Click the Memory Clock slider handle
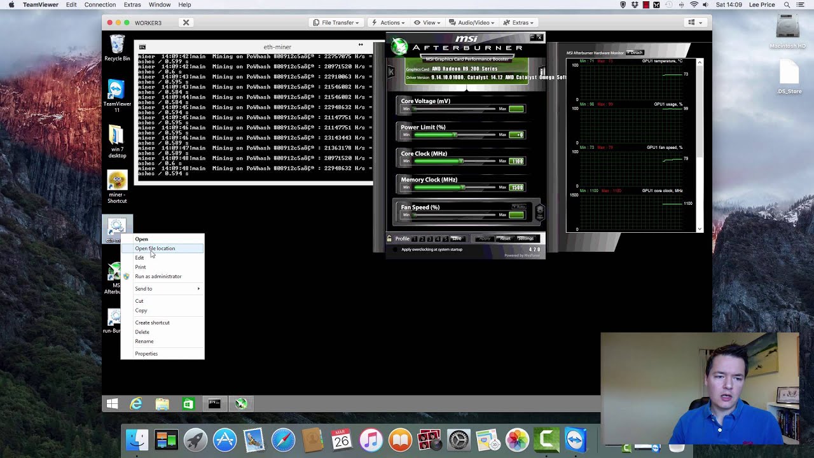 point(464,188)
